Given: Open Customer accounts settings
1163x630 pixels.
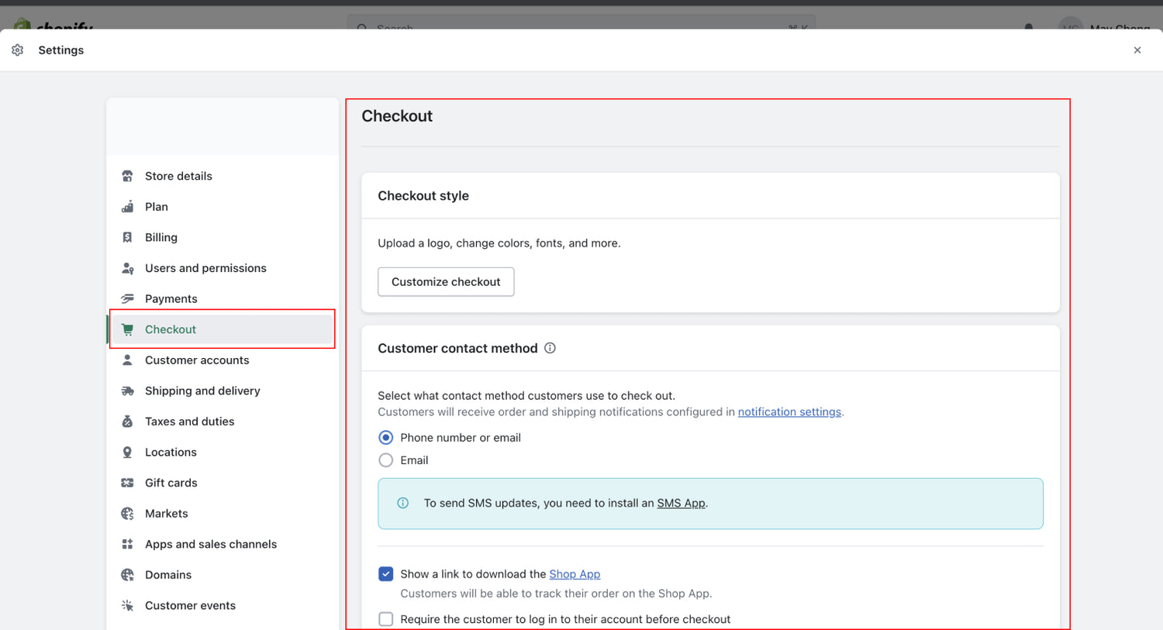Looking at the screenshot, I should click(x=197, y=360).
